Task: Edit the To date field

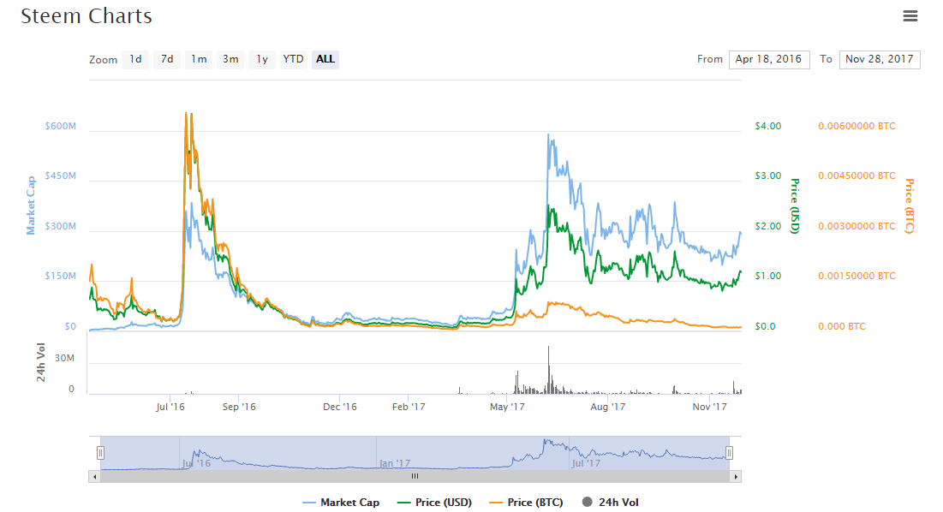Action: 880,59
